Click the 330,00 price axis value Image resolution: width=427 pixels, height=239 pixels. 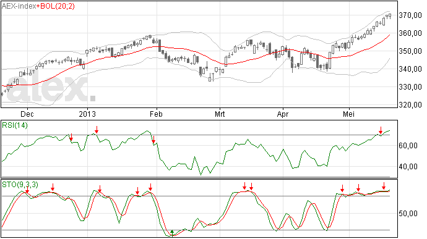pos(410,87)
